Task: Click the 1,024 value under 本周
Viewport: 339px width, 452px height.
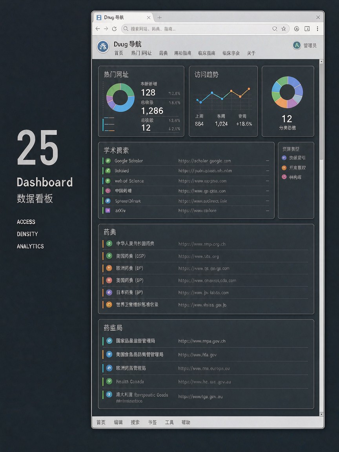Action: point(221,124)
